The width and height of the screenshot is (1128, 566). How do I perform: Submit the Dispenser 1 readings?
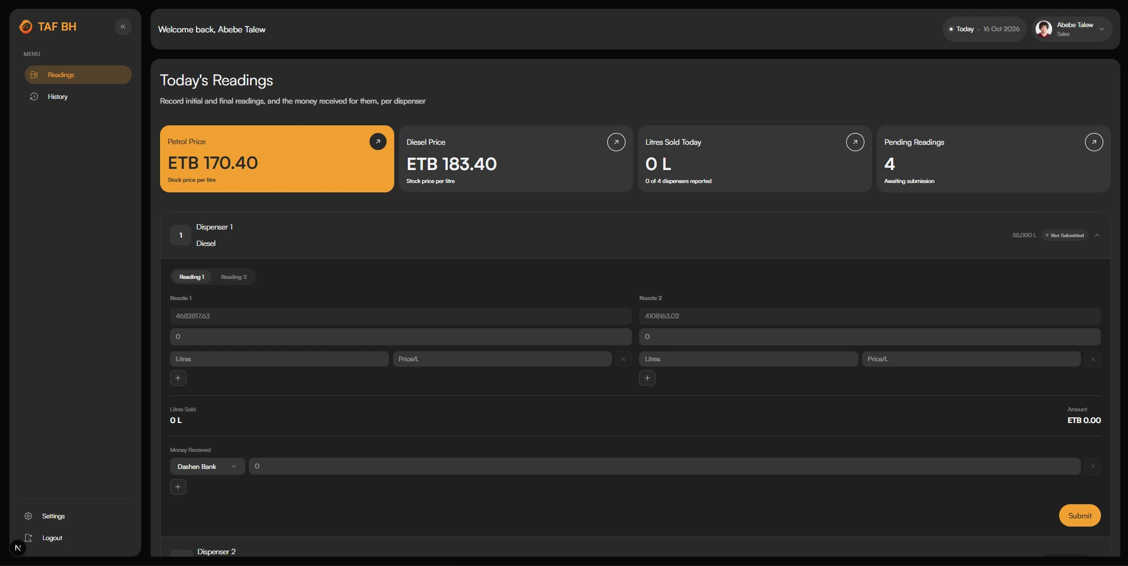coord(1080,515)
